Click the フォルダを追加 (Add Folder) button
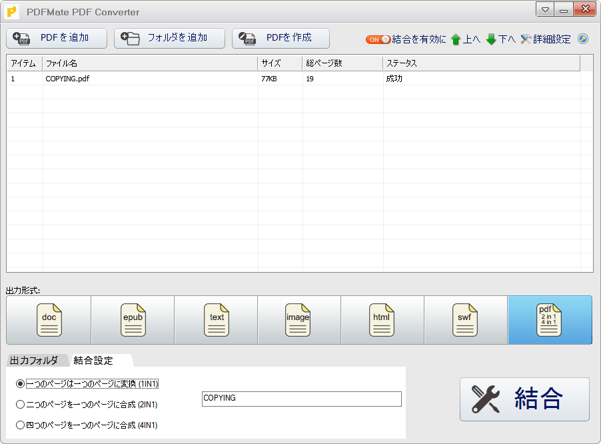 coord(169,39)
